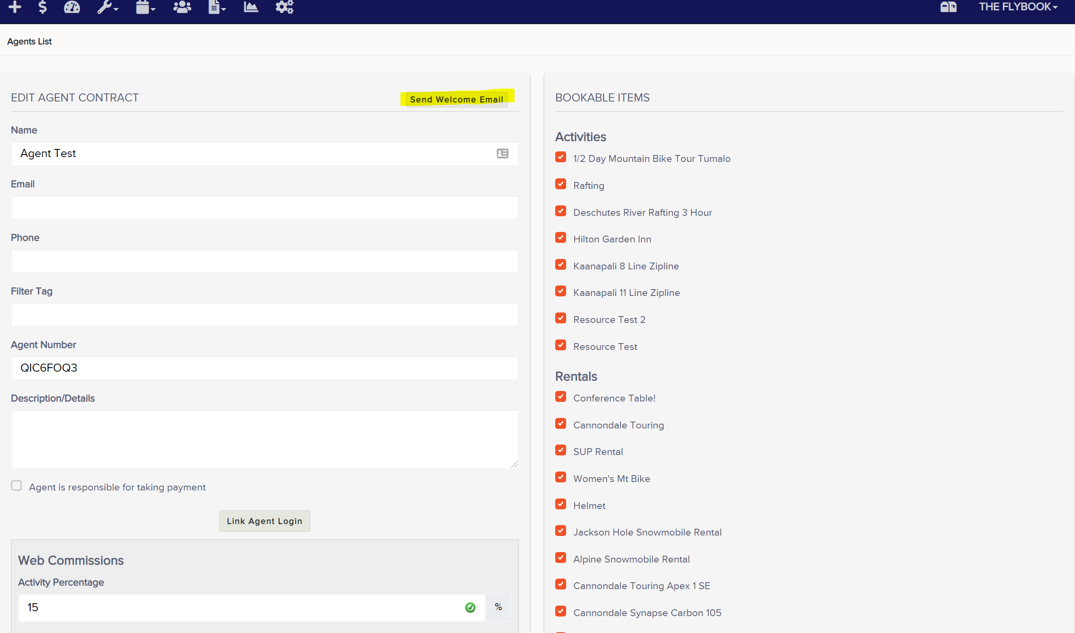Viewport: 1075px width, 633px height.
Task: Open the gears settings icon
Action: (284, 7)
